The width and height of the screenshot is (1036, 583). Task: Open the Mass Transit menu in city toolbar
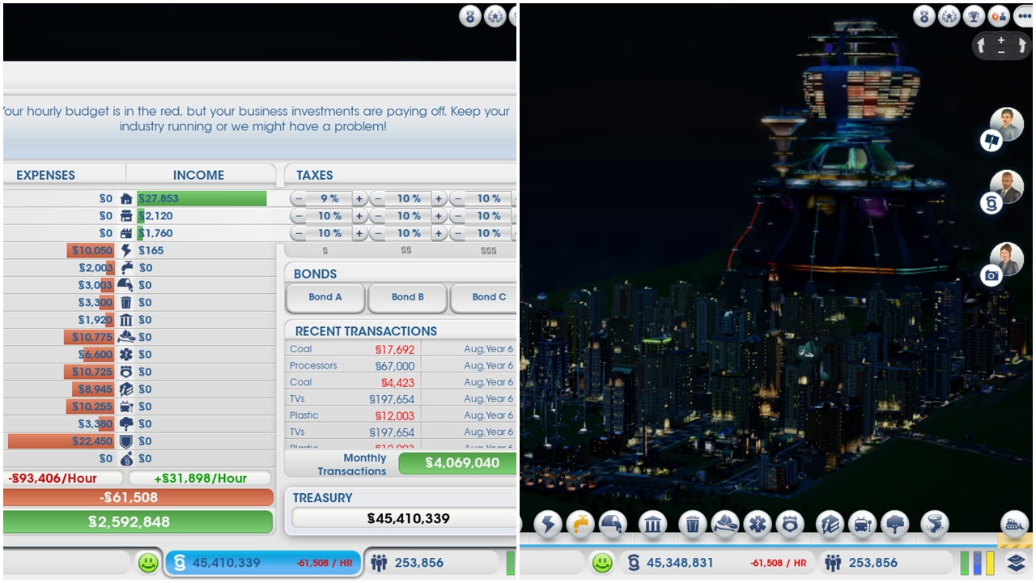coord(863,524)
